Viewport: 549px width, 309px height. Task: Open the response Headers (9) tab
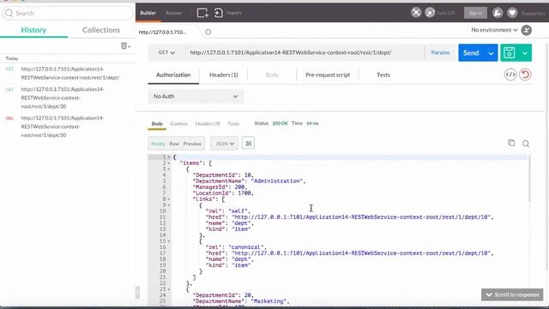[x=208, y=124]
